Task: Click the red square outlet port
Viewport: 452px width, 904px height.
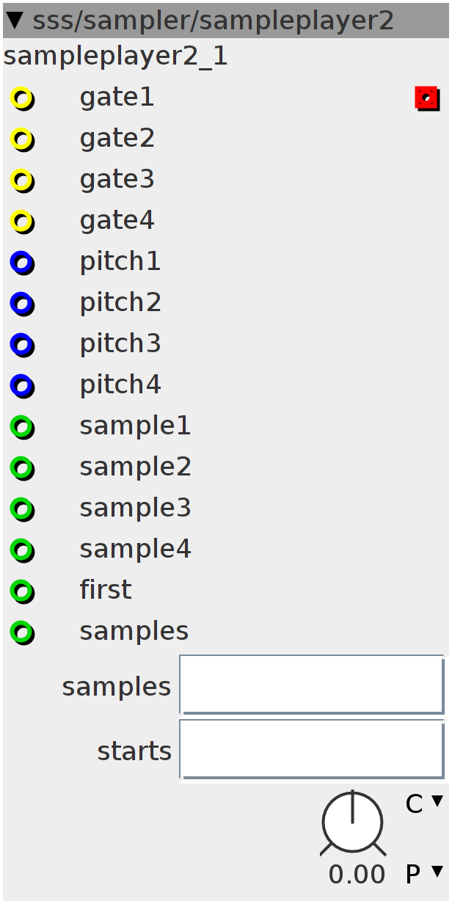Action: pyautogui.click(x=427, y=98)
